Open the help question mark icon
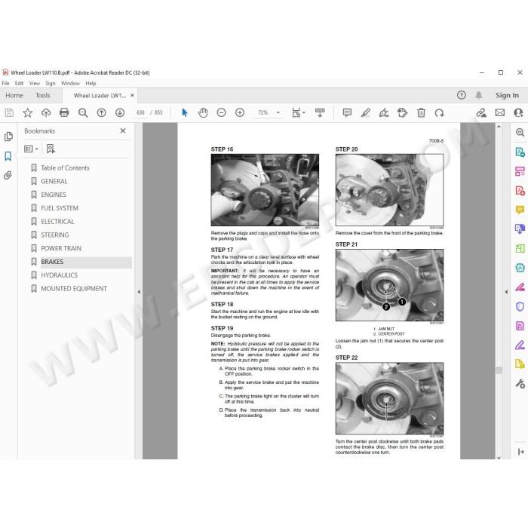The height and width of the screenshot is (528, 528). 462,95
